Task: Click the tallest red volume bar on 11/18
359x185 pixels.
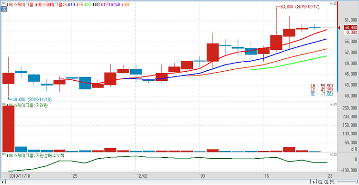Action: pos(8,129)
